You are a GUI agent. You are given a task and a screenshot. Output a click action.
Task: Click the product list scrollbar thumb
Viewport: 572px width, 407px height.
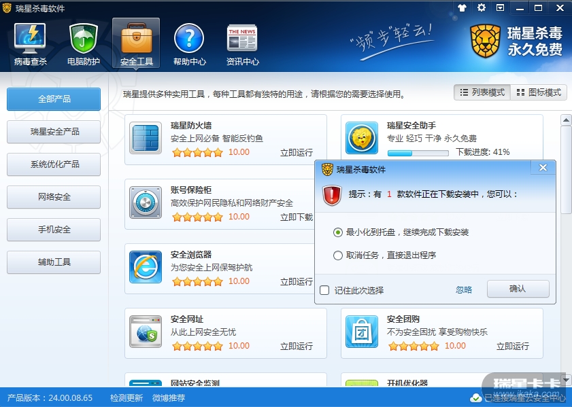point(566,170)
